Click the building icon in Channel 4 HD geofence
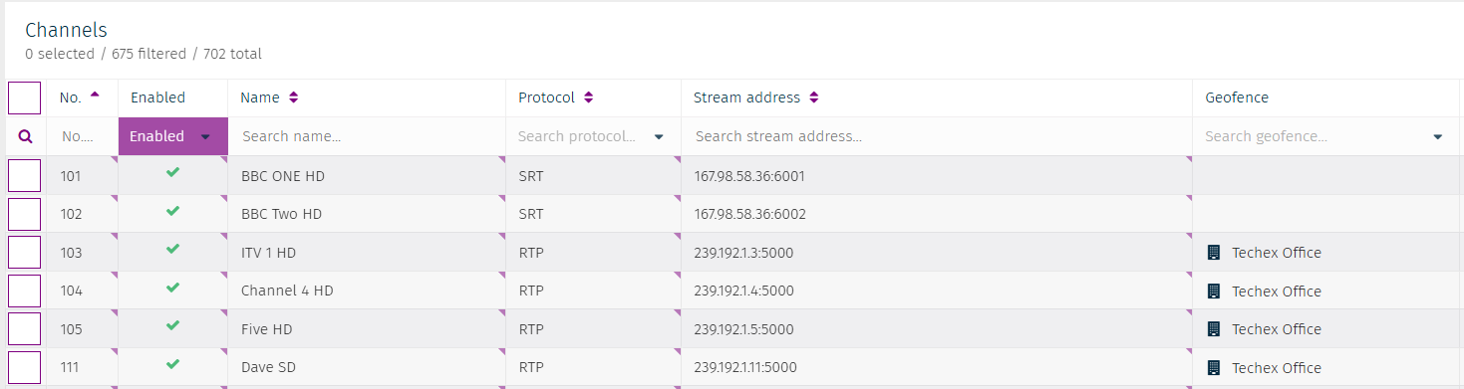Image resolution: width=1464 pixels, height=389 pixels. 1213,292
